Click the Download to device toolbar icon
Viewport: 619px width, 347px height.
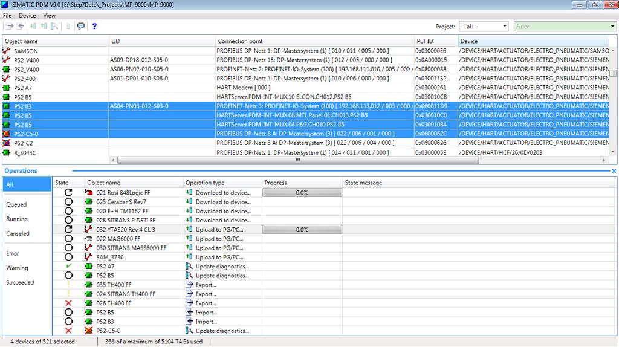pos(33,26)
